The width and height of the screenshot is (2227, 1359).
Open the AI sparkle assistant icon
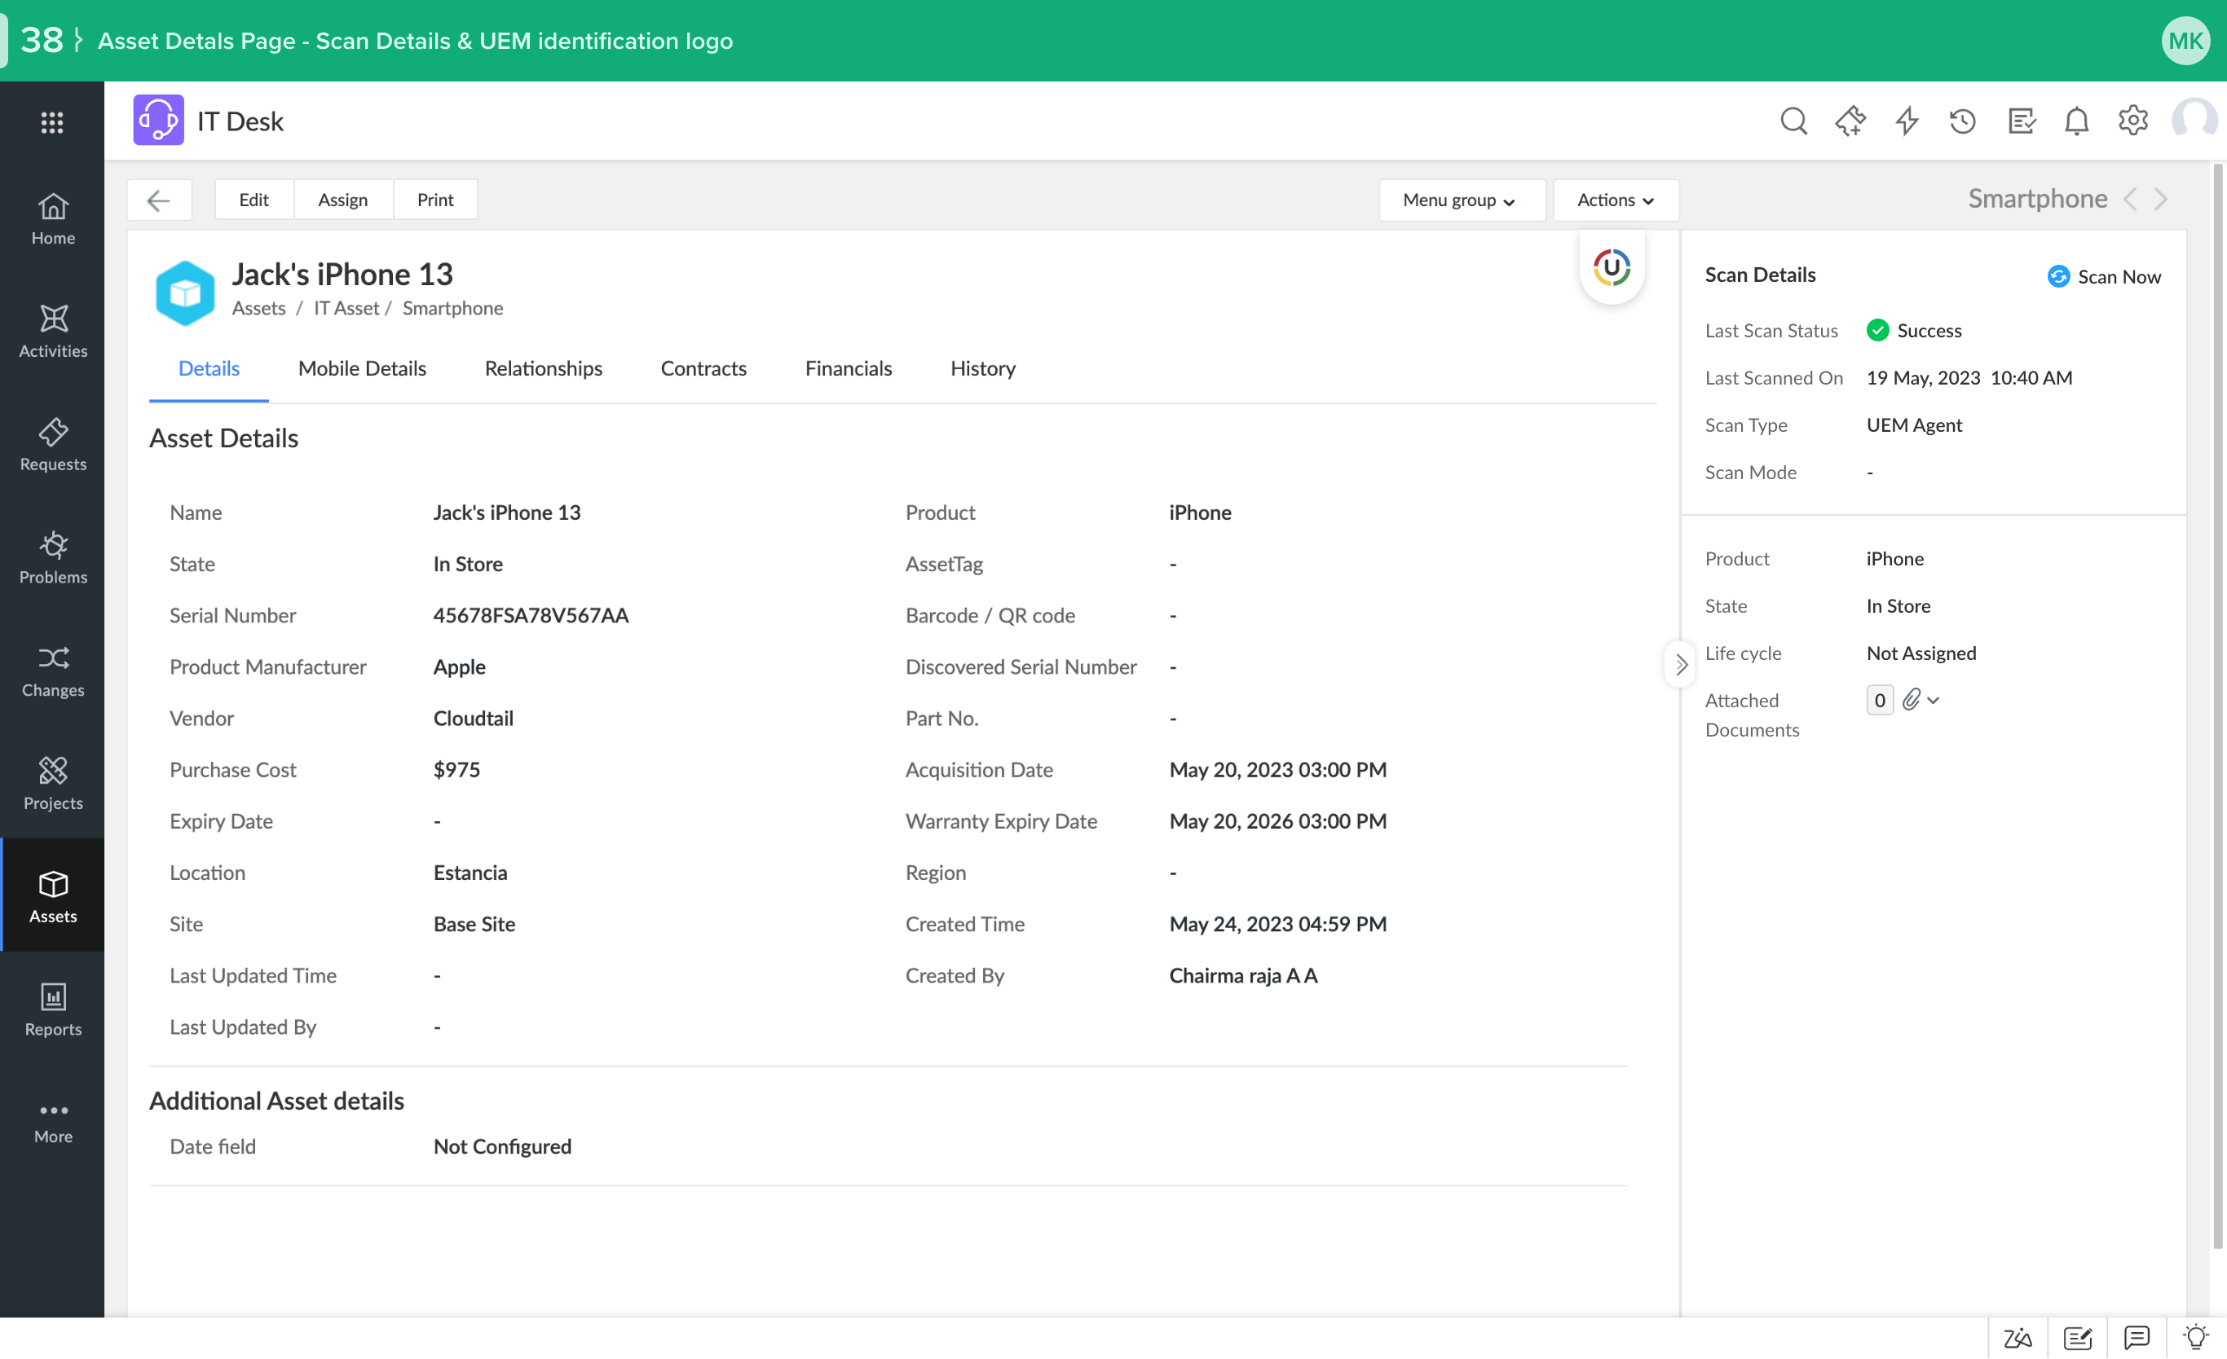(1850, 121)
